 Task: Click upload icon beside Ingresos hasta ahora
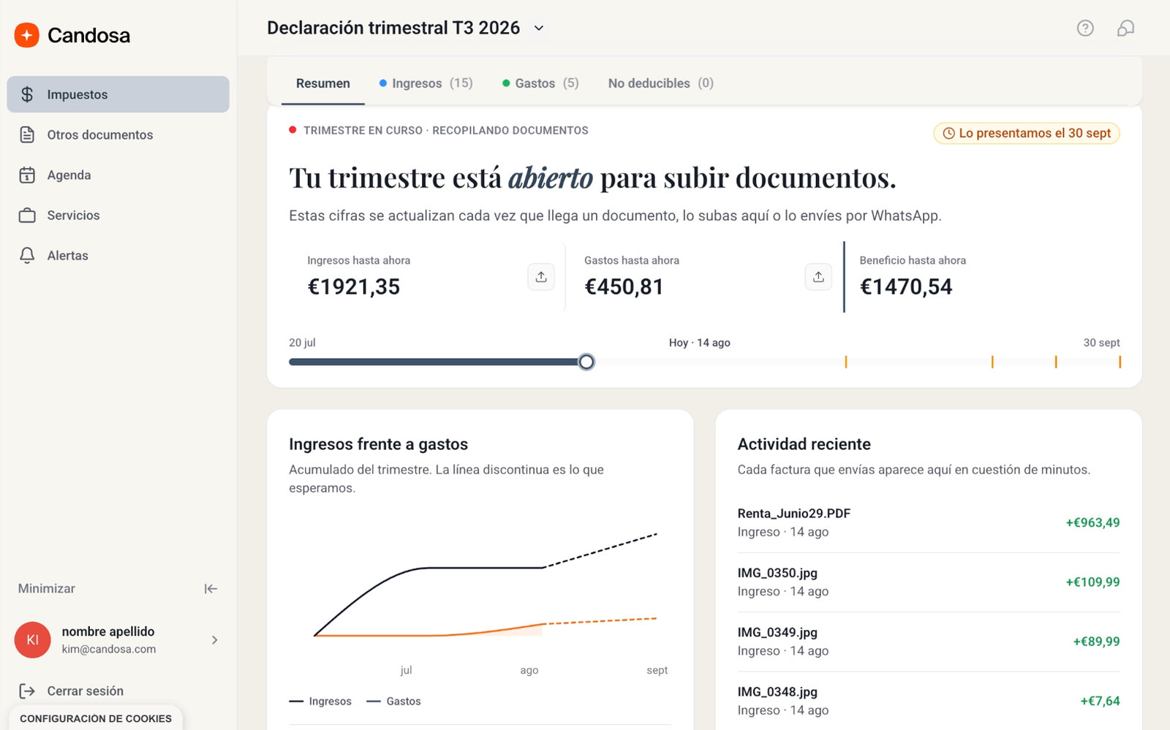click(x=541, y=277)
